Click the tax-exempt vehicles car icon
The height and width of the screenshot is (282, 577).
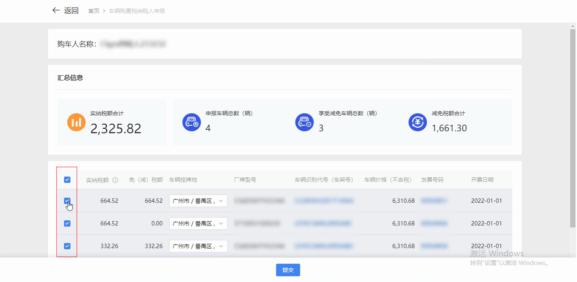coord(304,122)
